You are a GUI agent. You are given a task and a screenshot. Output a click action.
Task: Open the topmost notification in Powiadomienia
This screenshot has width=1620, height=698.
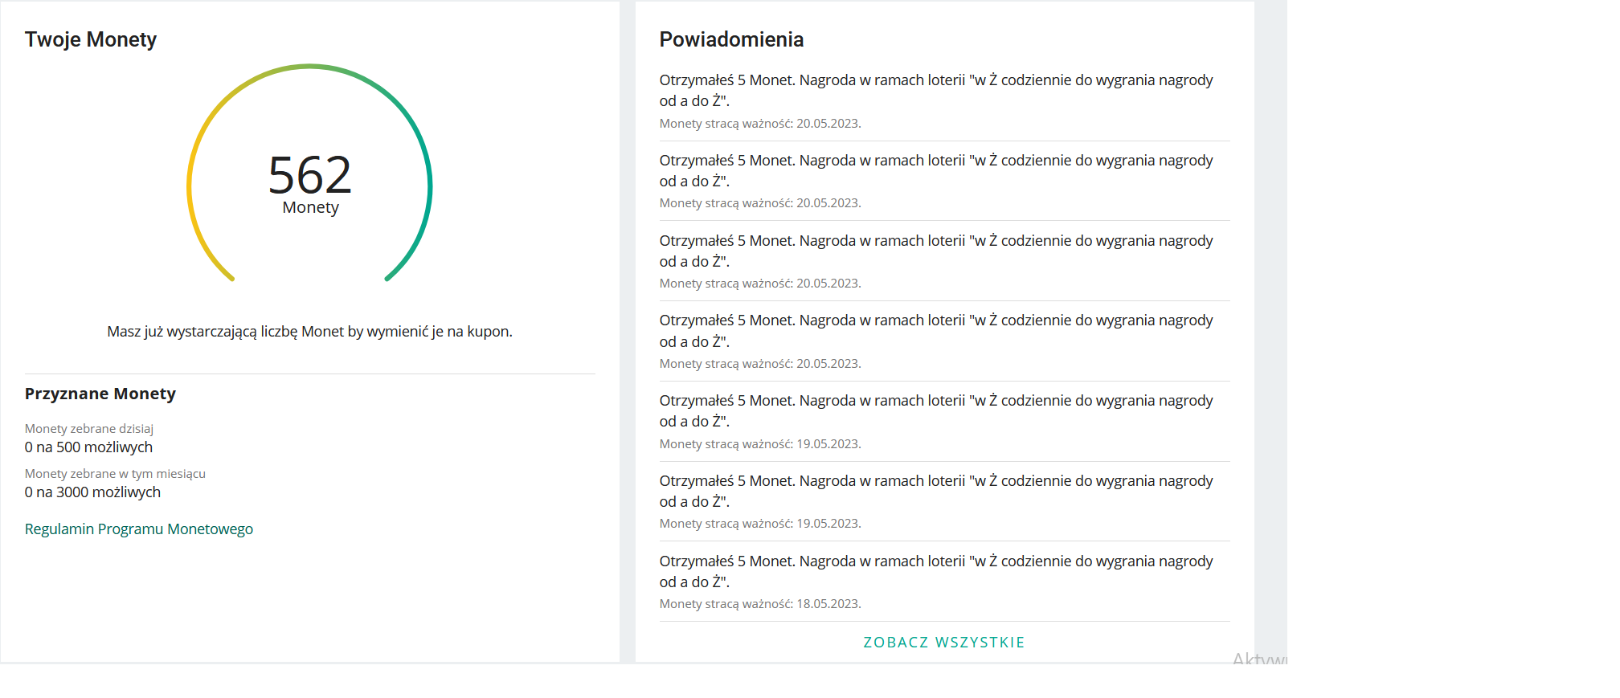(936, 91)
